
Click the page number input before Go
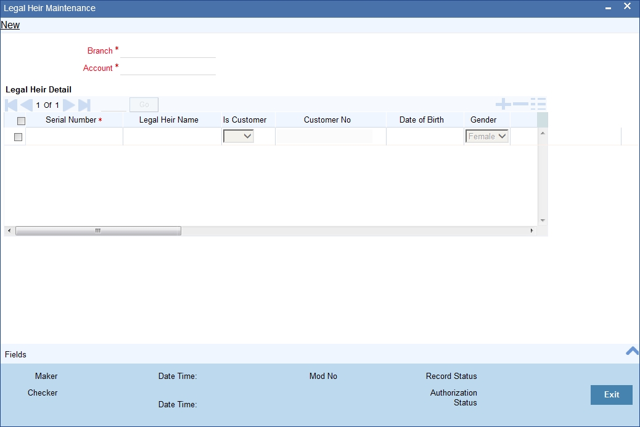pos(113,105)
